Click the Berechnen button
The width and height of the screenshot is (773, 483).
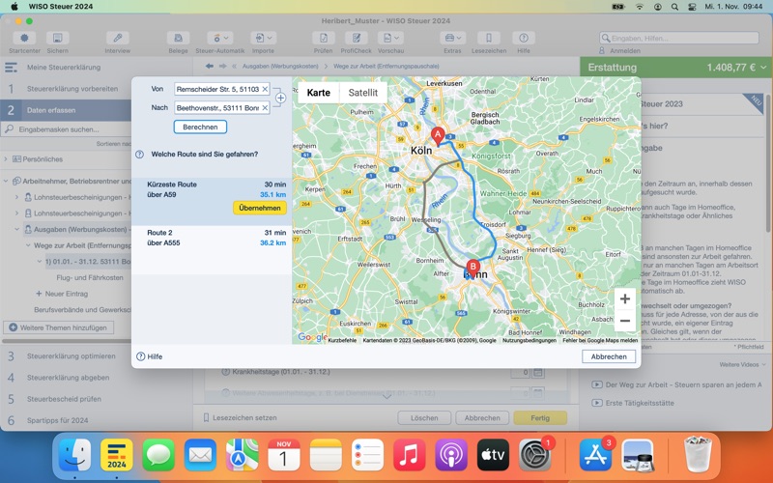pos(200,128)
